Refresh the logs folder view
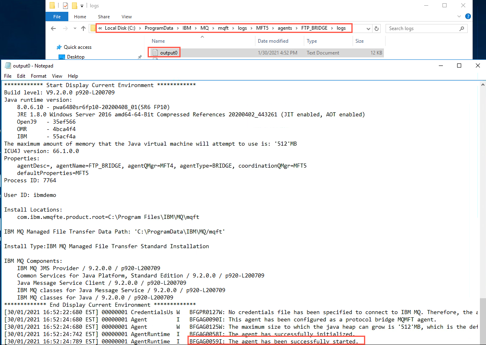The width and height of the screenshot is (486, 345). click(x=377, y=28)
